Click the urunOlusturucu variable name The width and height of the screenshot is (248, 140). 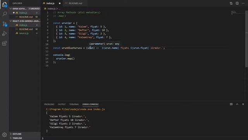click(x=72, y=48)
